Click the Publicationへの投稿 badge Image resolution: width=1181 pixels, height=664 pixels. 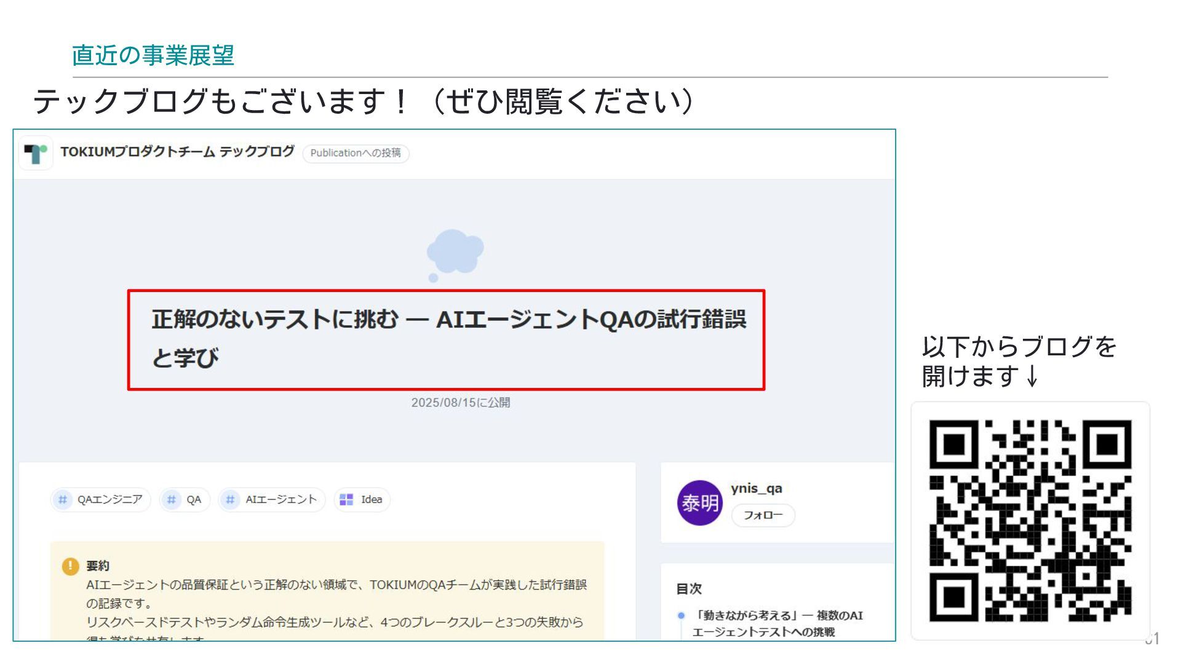356,153
